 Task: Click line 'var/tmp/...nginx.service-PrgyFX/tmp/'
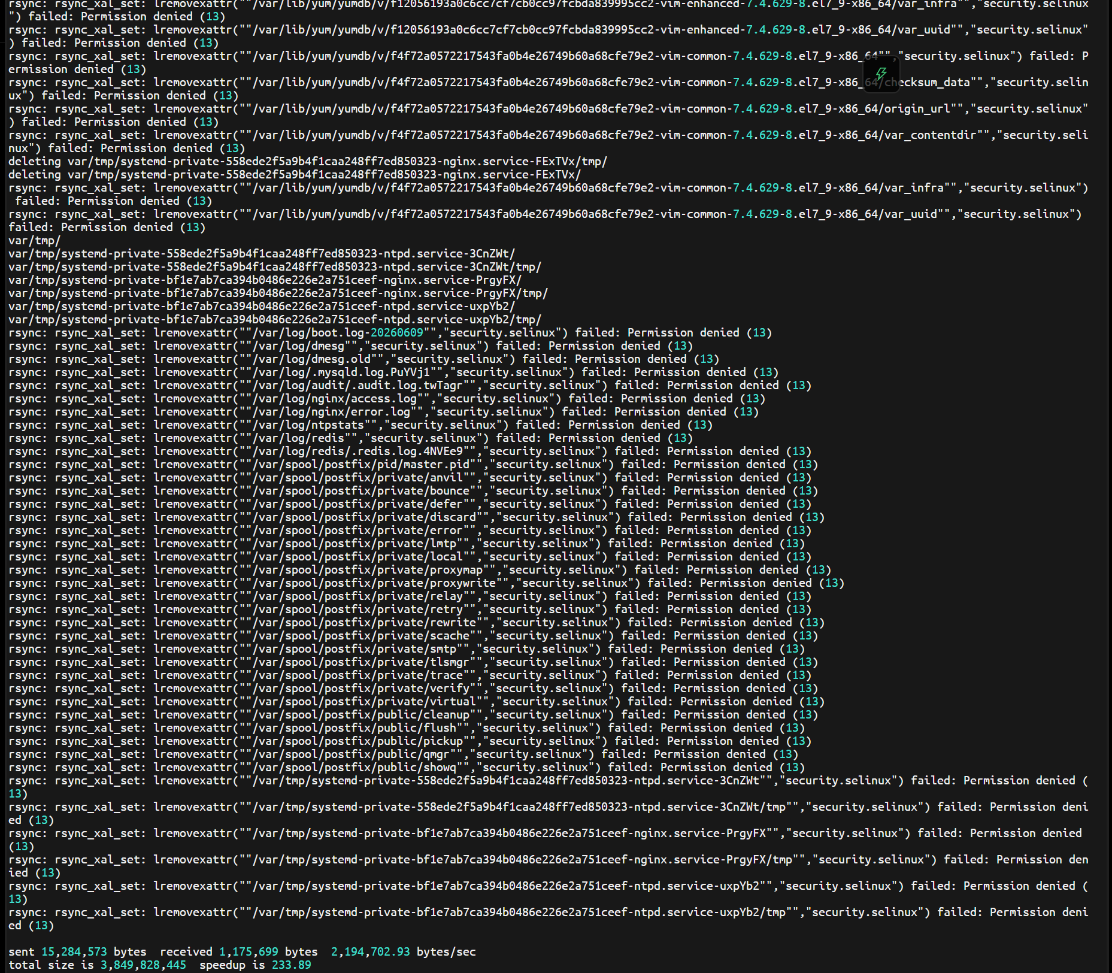[278, 293]
